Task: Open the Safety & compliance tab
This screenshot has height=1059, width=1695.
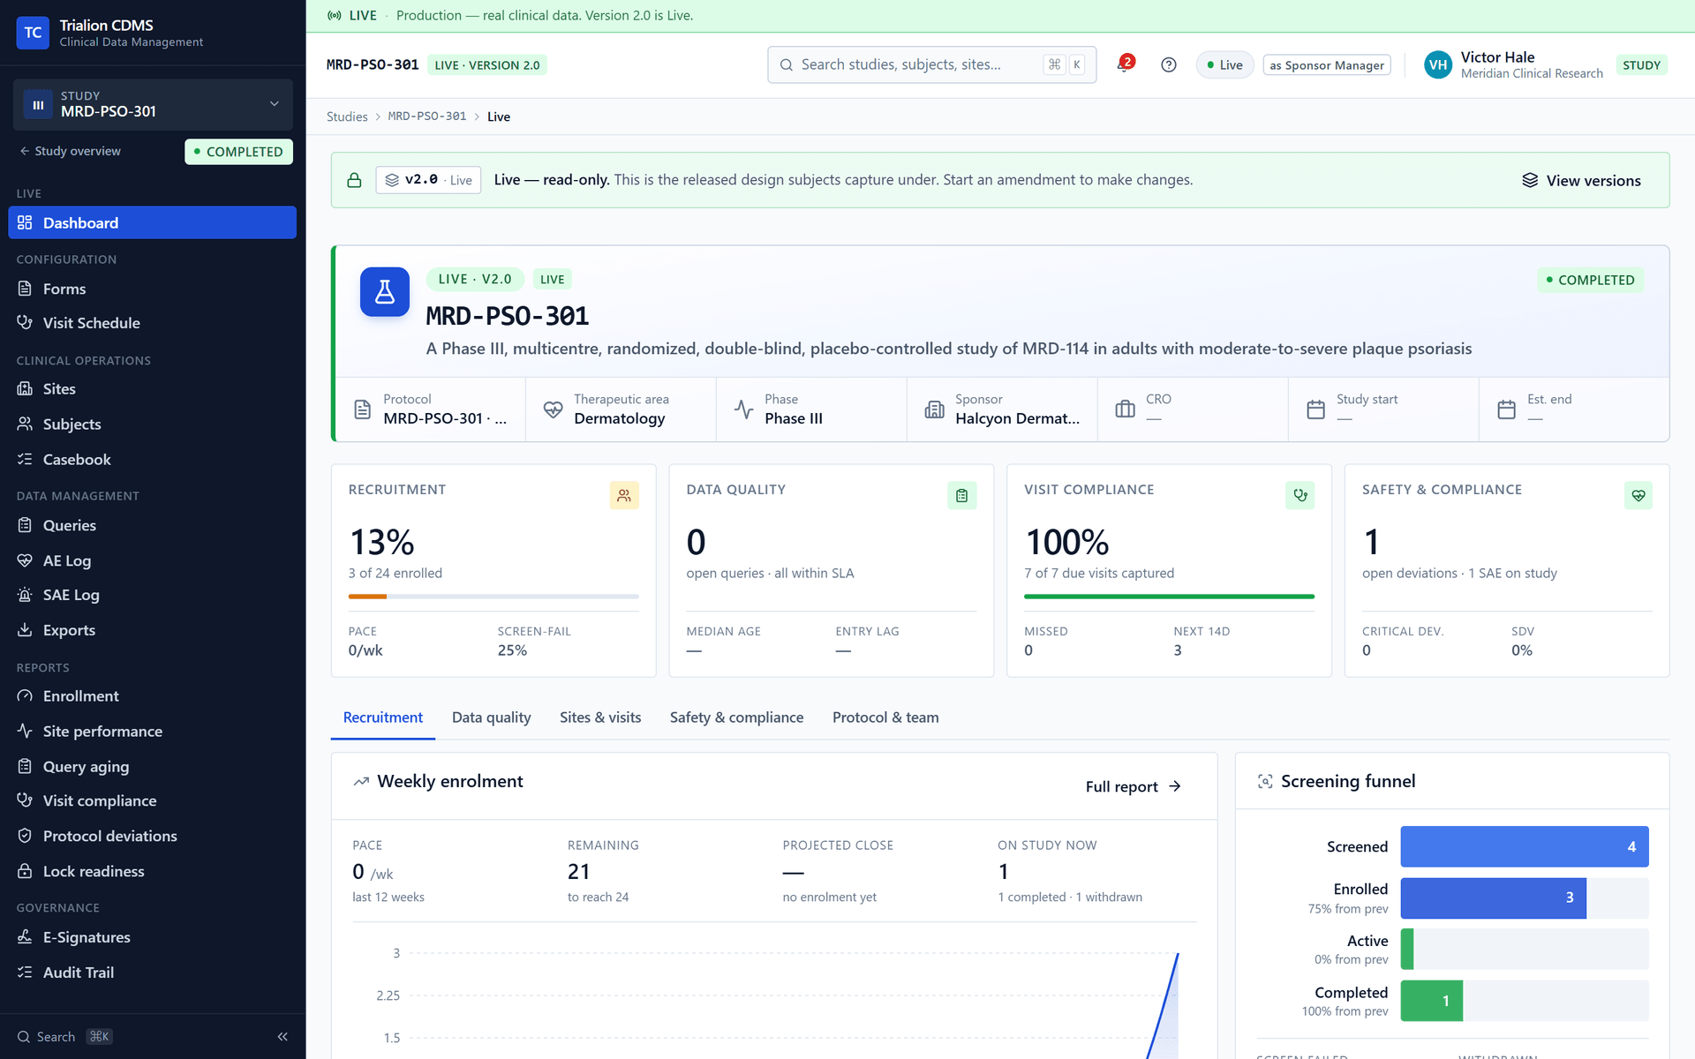Action: click(736, 717)
